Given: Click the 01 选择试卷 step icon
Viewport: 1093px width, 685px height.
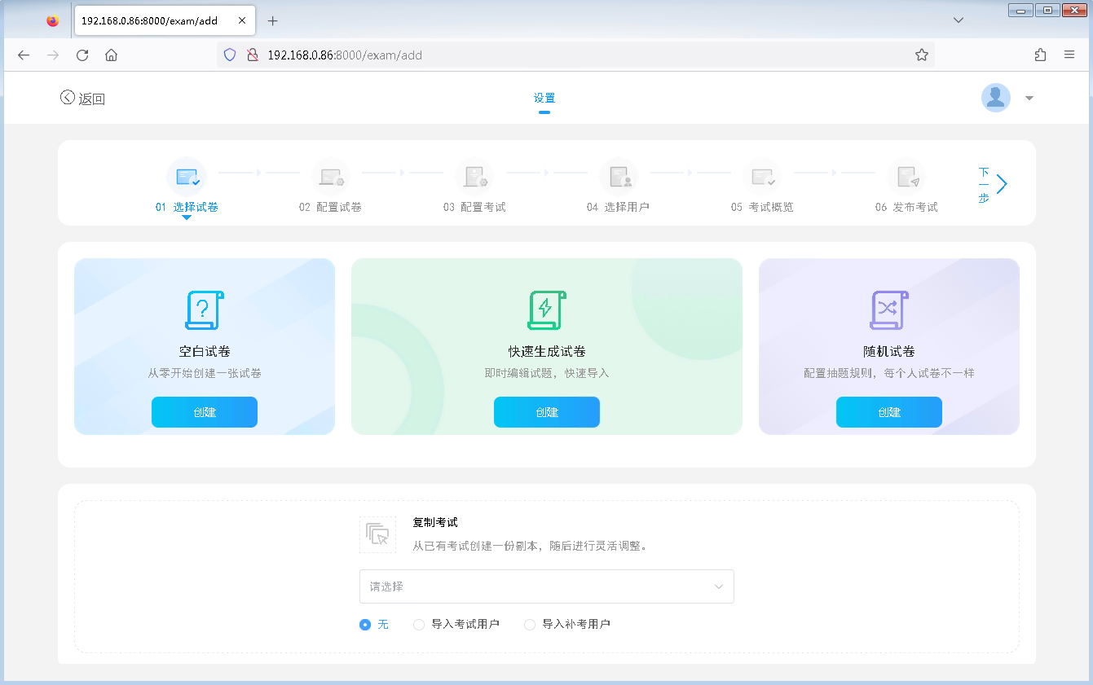Looking at the screenshot, I should [x=187, y=176].
